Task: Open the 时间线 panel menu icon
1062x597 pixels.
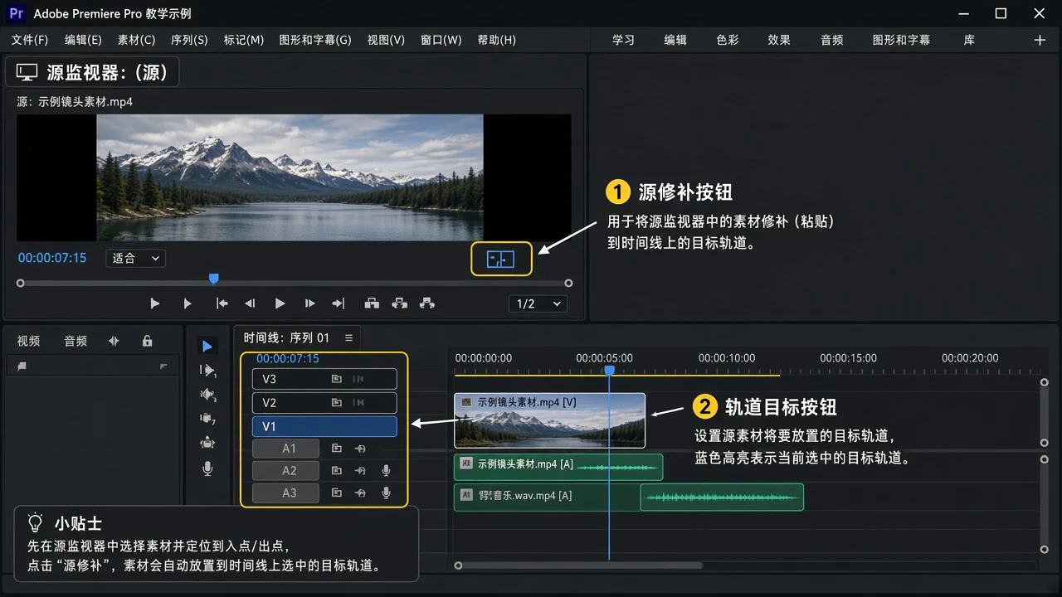Action: pos(348,337)
